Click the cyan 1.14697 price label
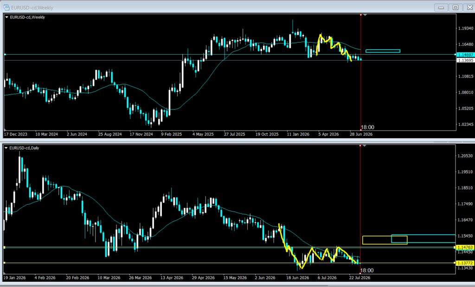Screen dimensions: 475x287 [x=465, y=55]
